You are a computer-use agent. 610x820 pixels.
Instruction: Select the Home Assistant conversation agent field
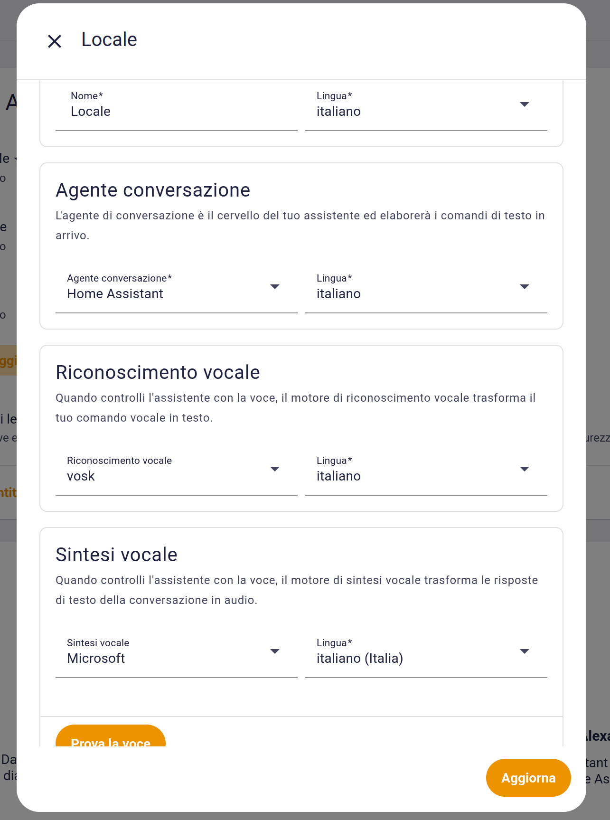[115, 294]
